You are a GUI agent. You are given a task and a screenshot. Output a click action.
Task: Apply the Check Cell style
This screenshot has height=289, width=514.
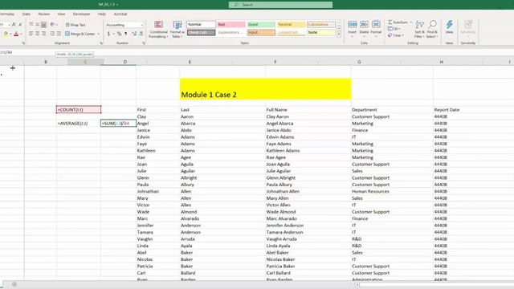pyautogui.click(x=201, y=32)
